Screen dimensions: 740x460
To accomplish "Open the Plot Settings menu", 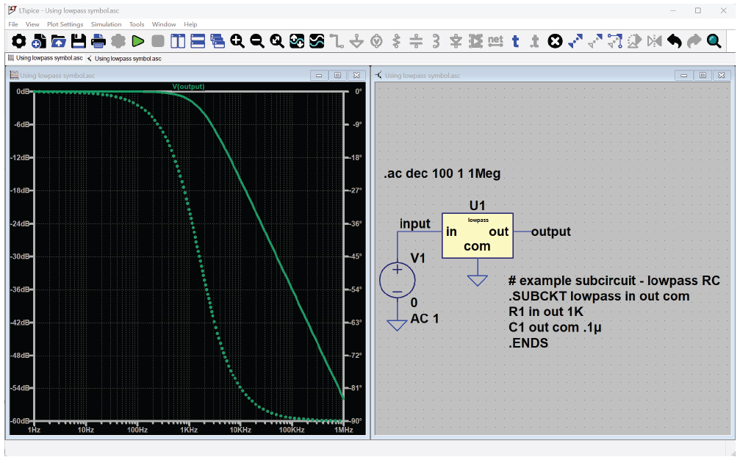I will [x=65, y=24].
